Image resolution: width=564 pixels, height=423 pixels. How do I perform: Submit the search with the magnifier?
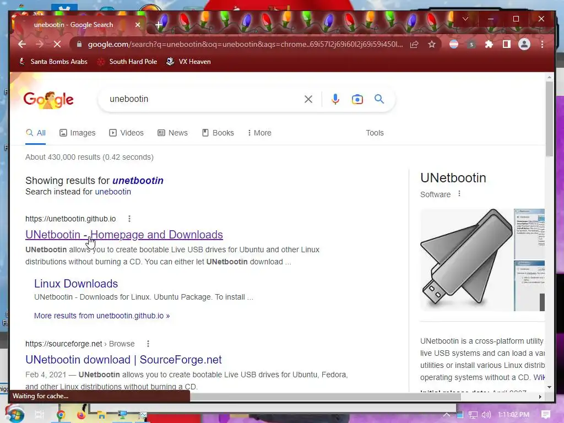(x=379, y=99)
